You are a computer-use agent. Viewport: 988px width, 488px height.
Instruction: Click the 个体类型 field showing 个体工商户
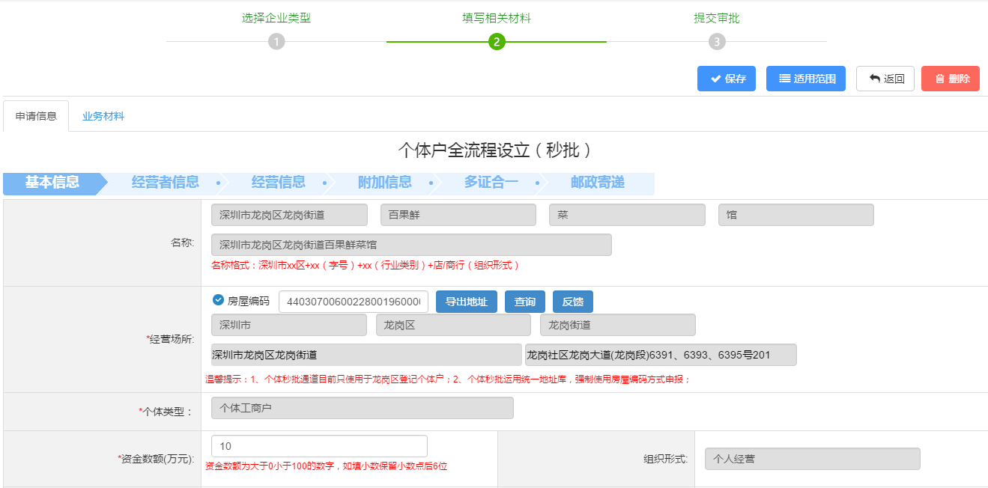point(363,408)
